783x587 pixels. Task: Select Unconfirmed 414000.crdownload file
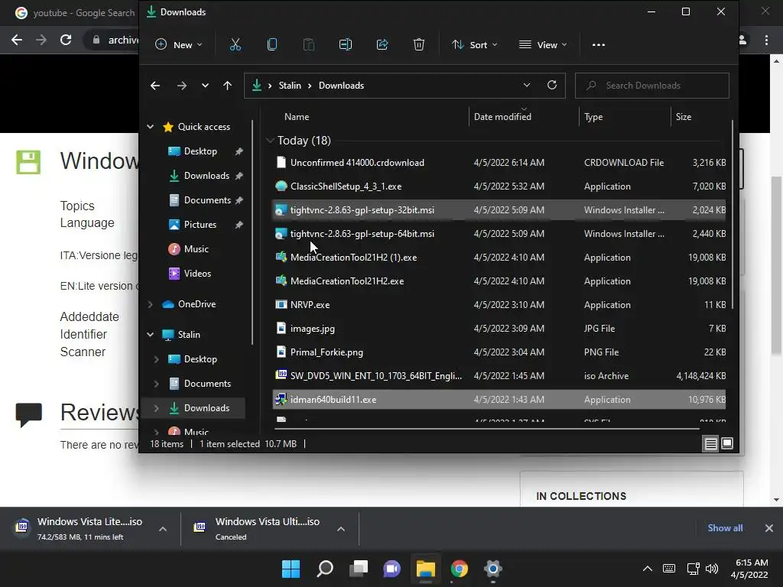pyautogui.click(x=499, y=163)
